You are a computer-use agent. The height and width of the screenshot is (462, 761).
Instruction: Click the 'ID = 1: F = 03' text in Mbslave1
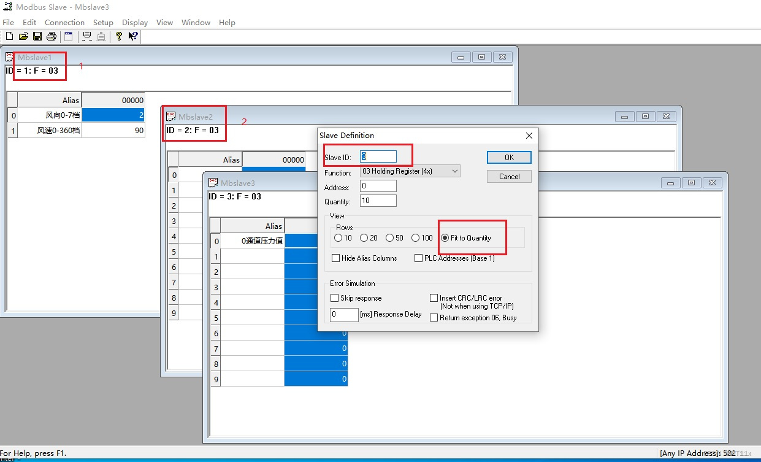point(32,71)
